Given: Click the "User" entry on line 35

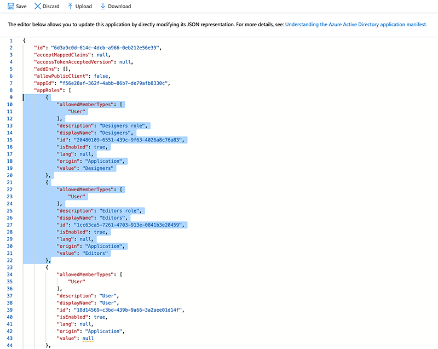Looking at the screenshot, I should coord(77,282).
